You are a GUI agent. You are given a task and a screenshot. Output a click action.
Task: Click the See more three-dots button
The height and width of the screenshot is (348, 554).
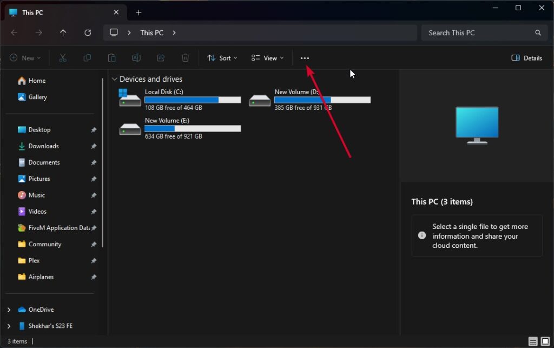[x=305, y=58]
